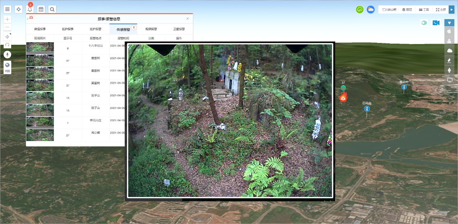Viewport: 458px width, 224px height.
Task: Expand top-right toolbar with arrow button
Action: [451, 10]
